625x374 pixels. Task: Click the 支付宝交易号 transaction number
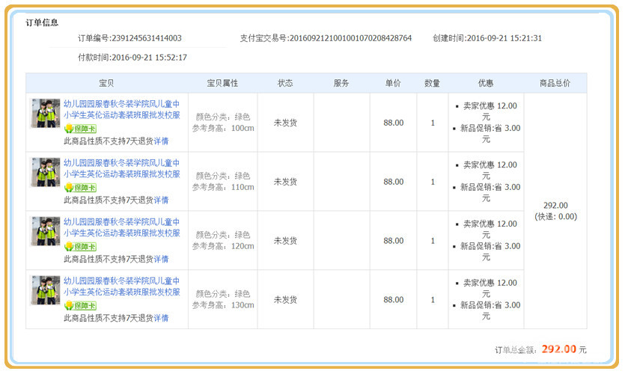pos(350,38)
